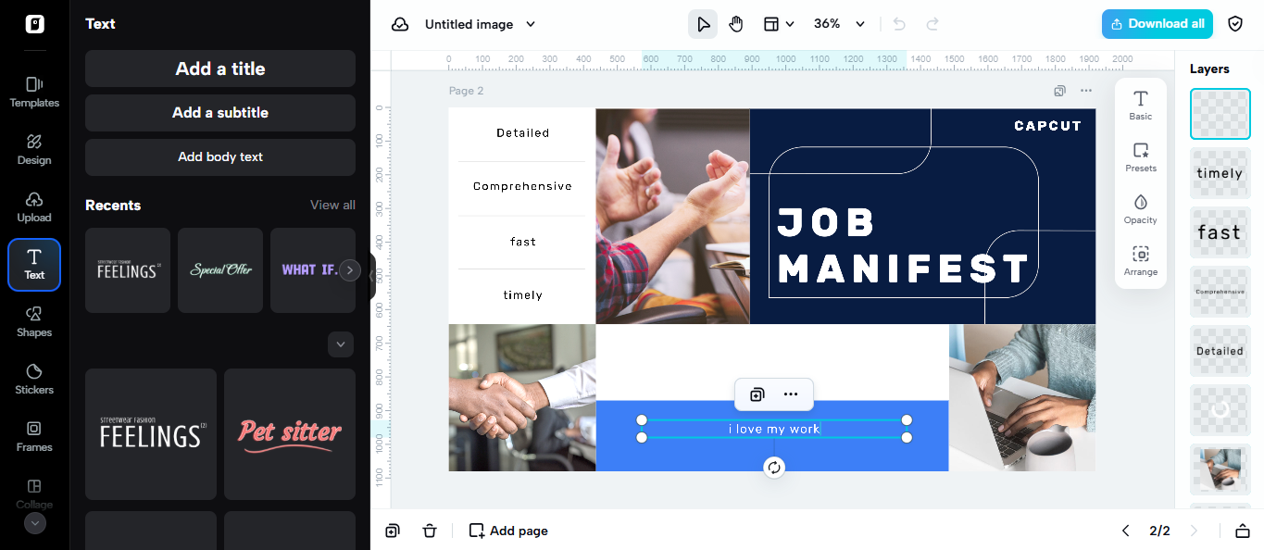Select the laptop photo layer
The image size is (1264, 550).
point(1220,469)
